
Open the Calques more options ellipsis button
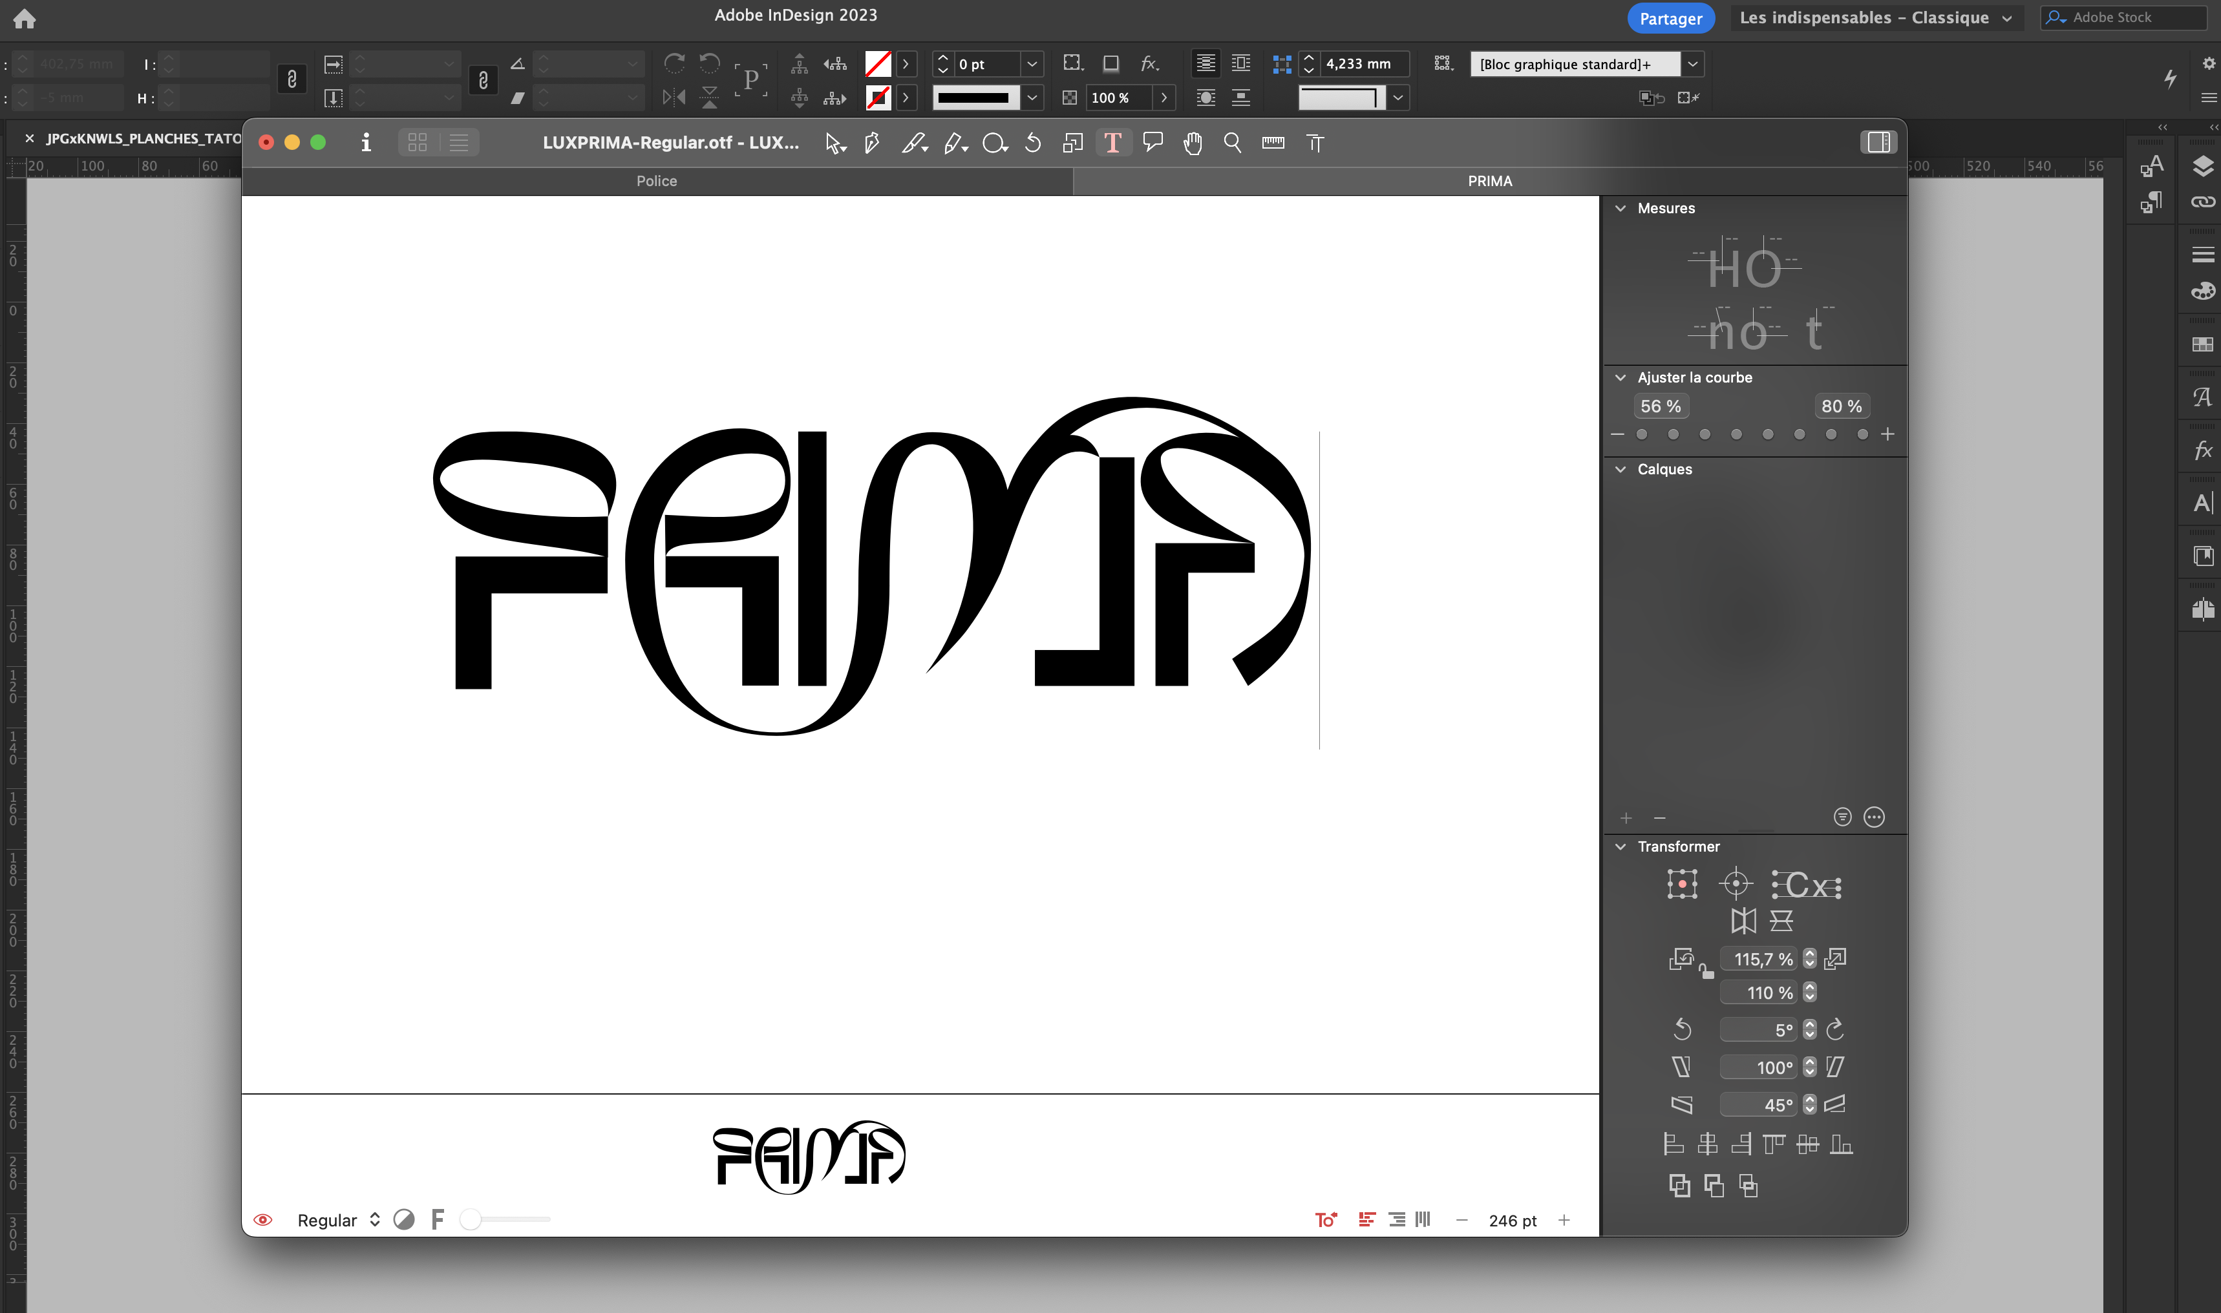point(1874,817)
